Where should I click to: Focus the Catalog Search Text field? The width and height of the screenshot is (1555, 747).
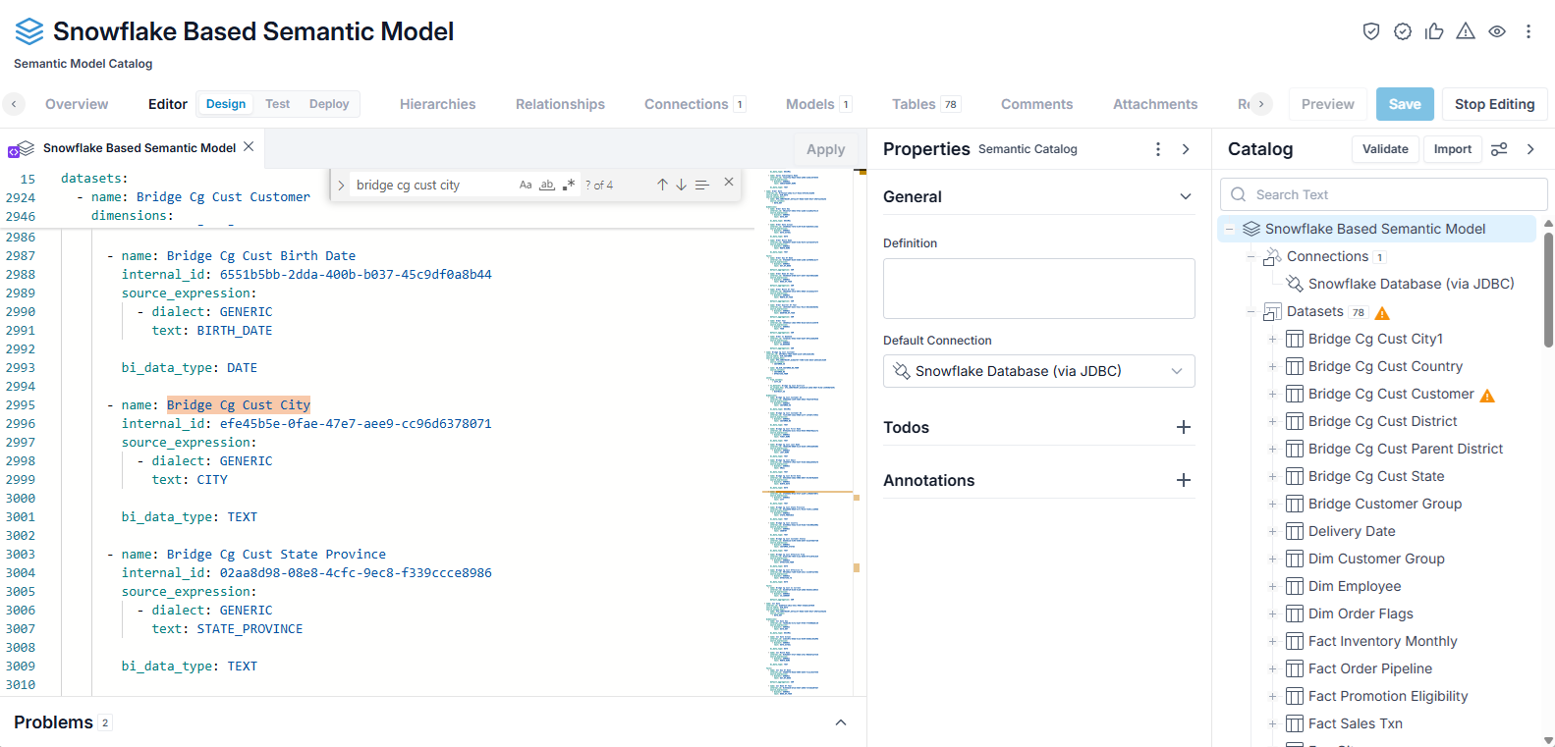[x=1384, y=194]
